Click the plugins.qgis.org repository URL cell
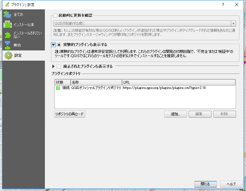This screenshot has height=191, width=246. tap(164, 88)
